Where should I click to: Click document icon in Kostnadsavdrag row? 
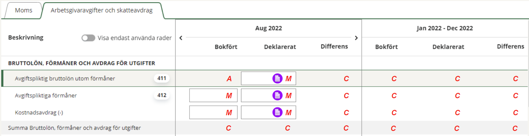(277, 112)
